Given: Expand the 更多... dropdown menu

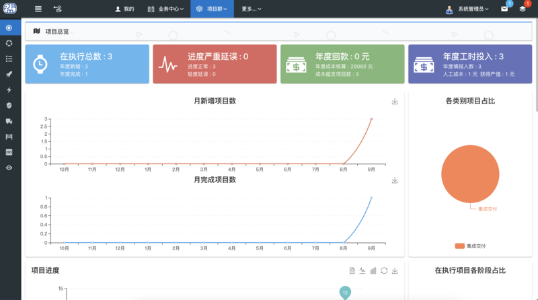Looking at the screenshot, I should point(252,9).
